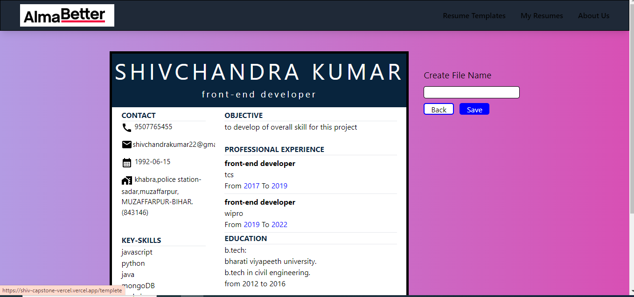Click the python skill entry
The width and height of the screenshot is (634, 297).
point(133,263)
